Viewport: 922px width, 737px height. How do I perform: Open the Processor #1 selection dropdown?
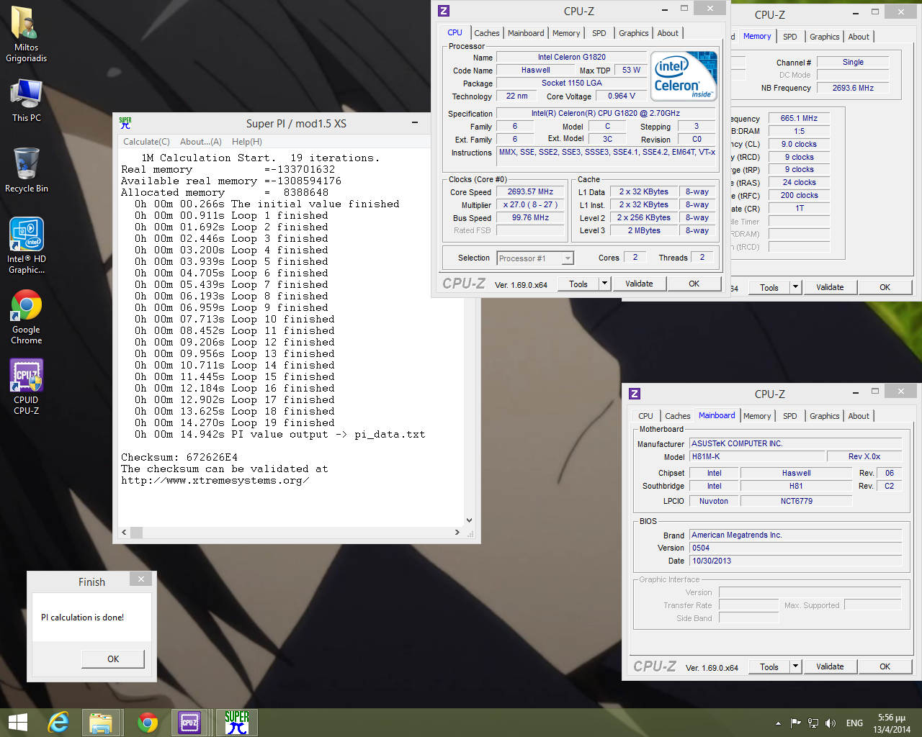(x=535, y=258)
